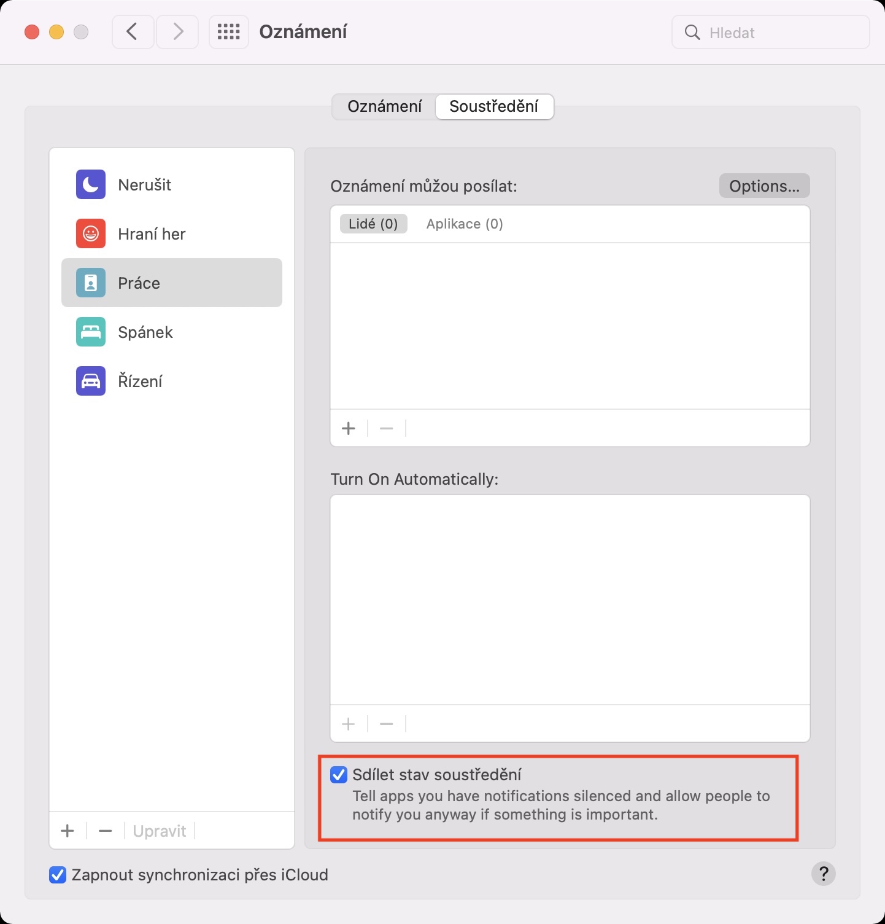Select Řízení focus mode
The image size is (885, 924).
pyautogui.click(x=172, y=381)
